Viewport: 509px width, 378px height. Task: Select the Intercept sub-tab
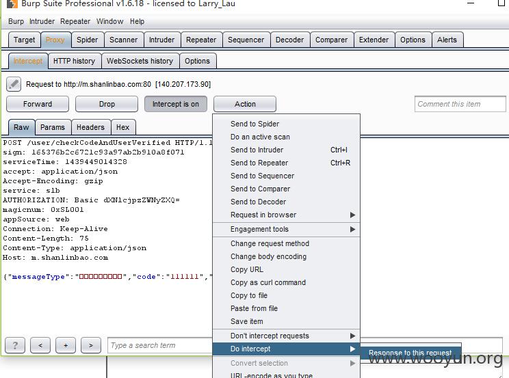click(28, 61)
